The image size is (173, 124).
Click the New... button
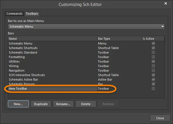pos(18,104)
